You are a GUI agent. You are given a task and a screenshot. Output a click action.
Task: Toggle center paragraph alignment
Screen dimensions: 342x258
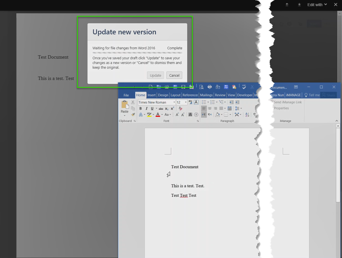(x=209, y=108)
